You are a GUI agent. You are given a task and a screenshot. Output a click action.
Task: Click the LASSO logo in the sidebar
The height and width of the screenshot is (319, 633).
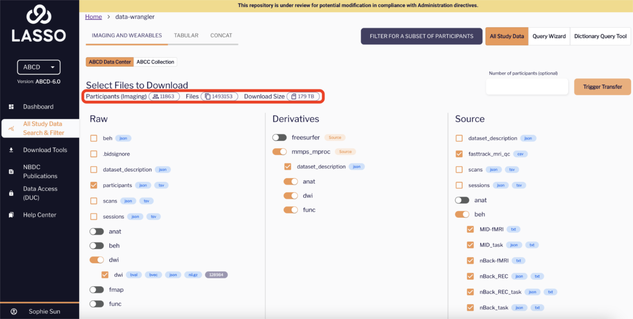pyautogui.click(x=39, y=23)
